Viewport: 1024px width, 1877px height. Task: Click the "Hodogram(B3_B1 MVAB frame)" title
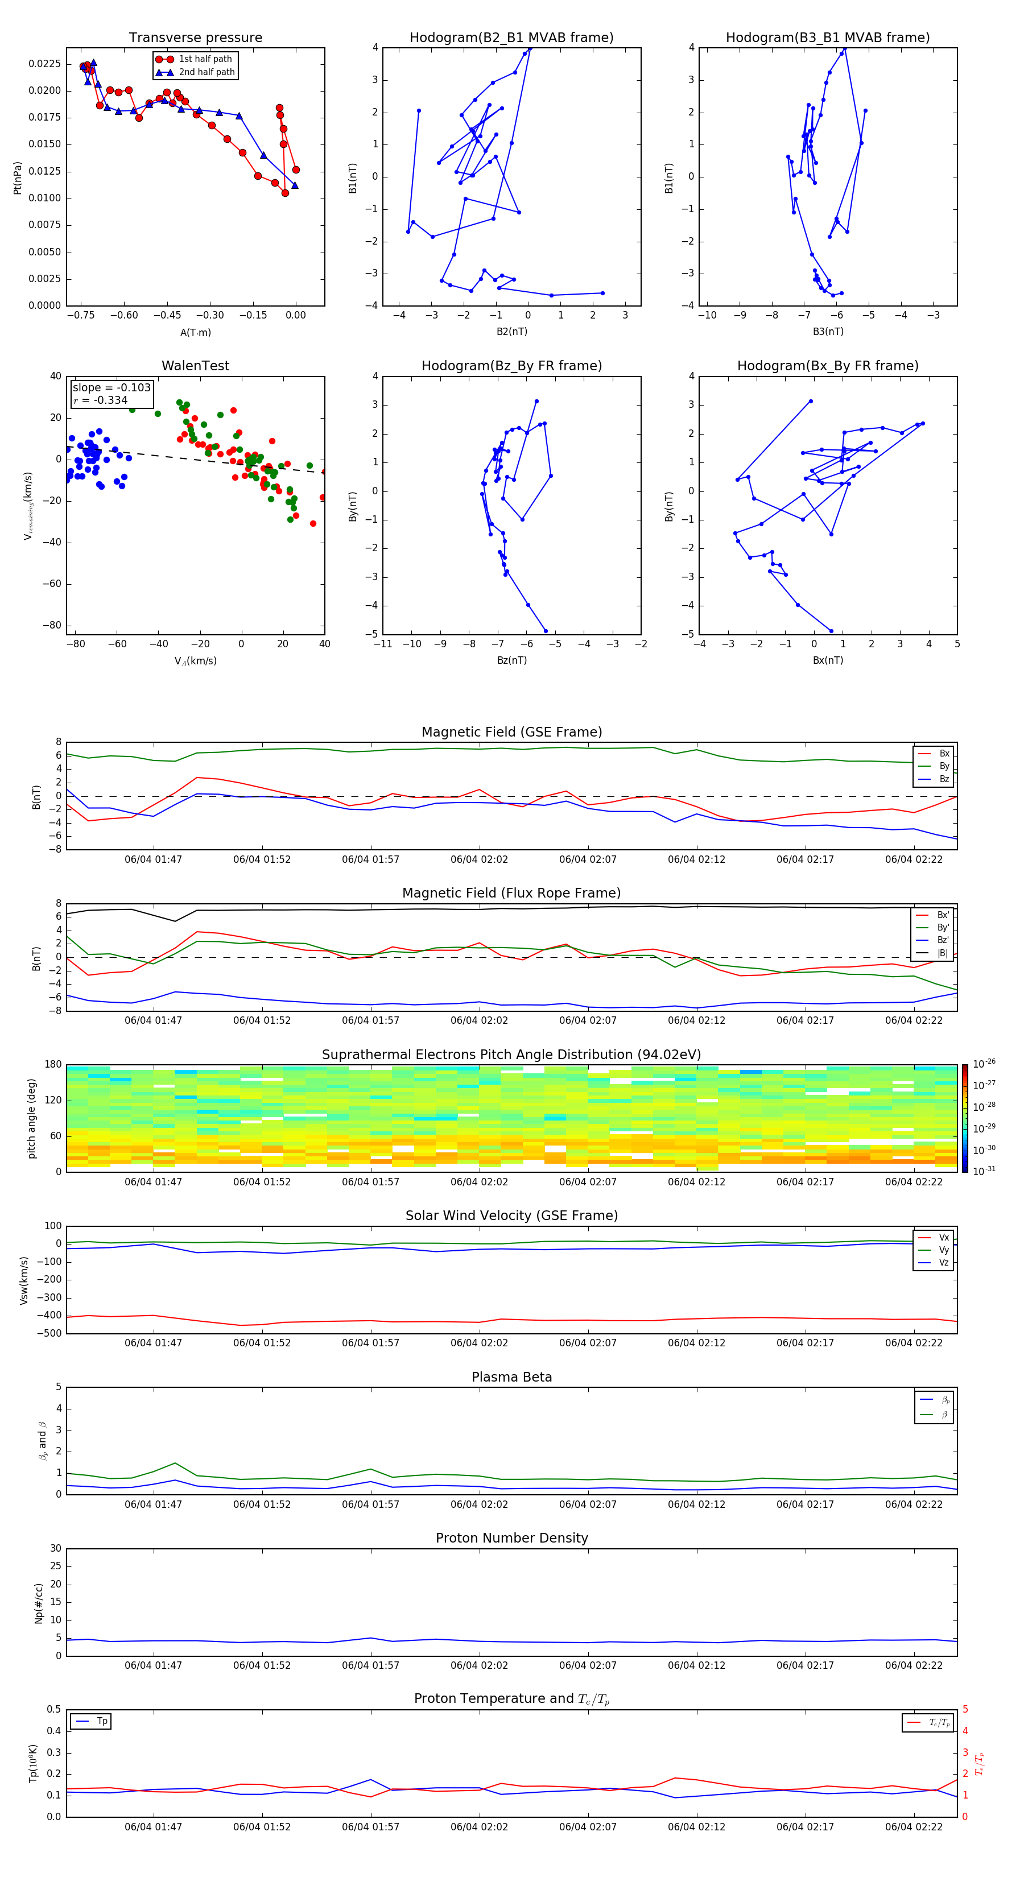pyautogui.click(x=828, y=38)
